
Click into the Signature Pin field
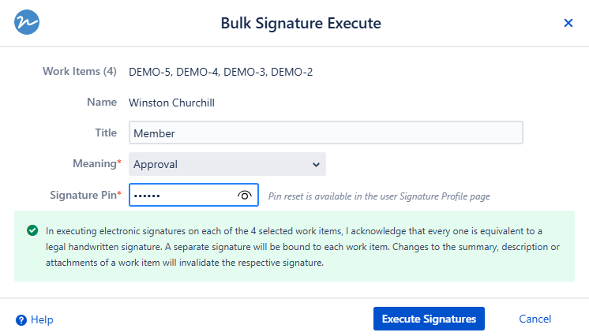[x=182, y=195]
